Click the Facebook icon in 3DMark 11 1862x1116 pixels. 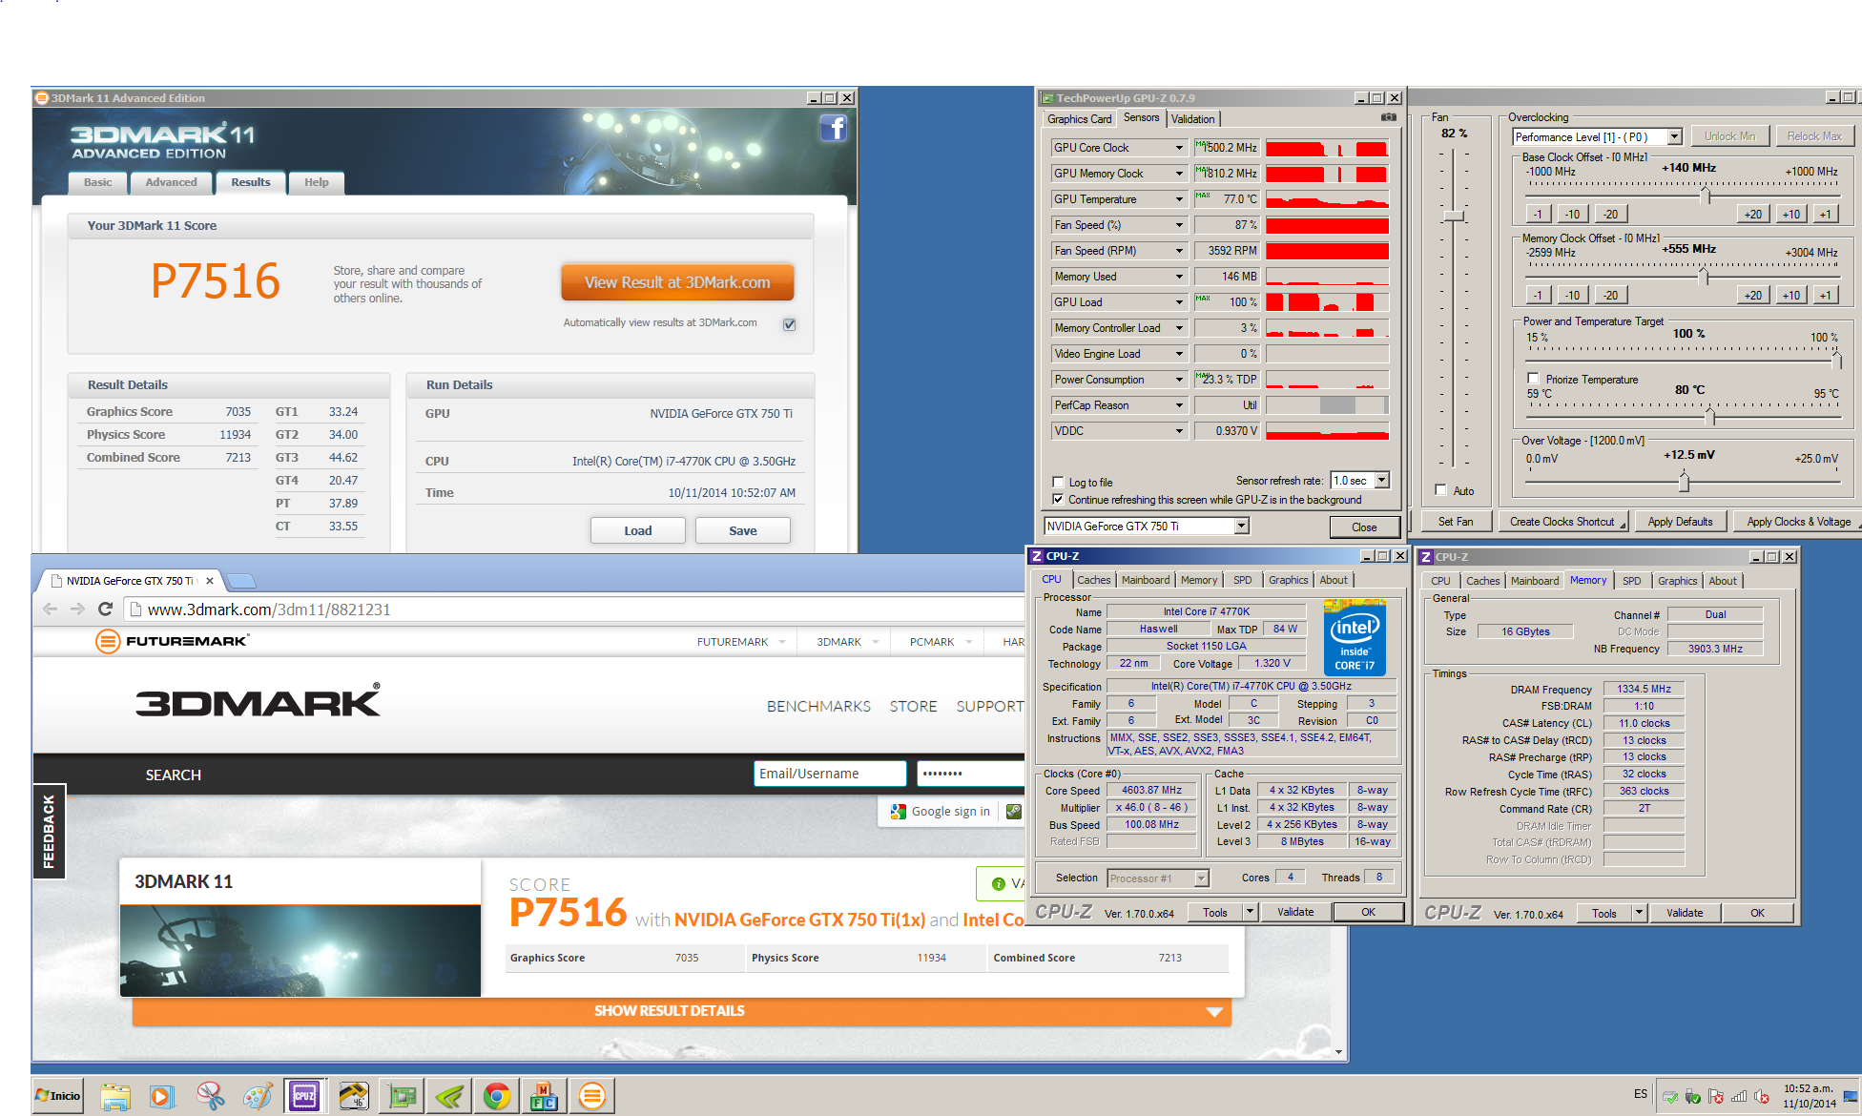tap(833, 128)
